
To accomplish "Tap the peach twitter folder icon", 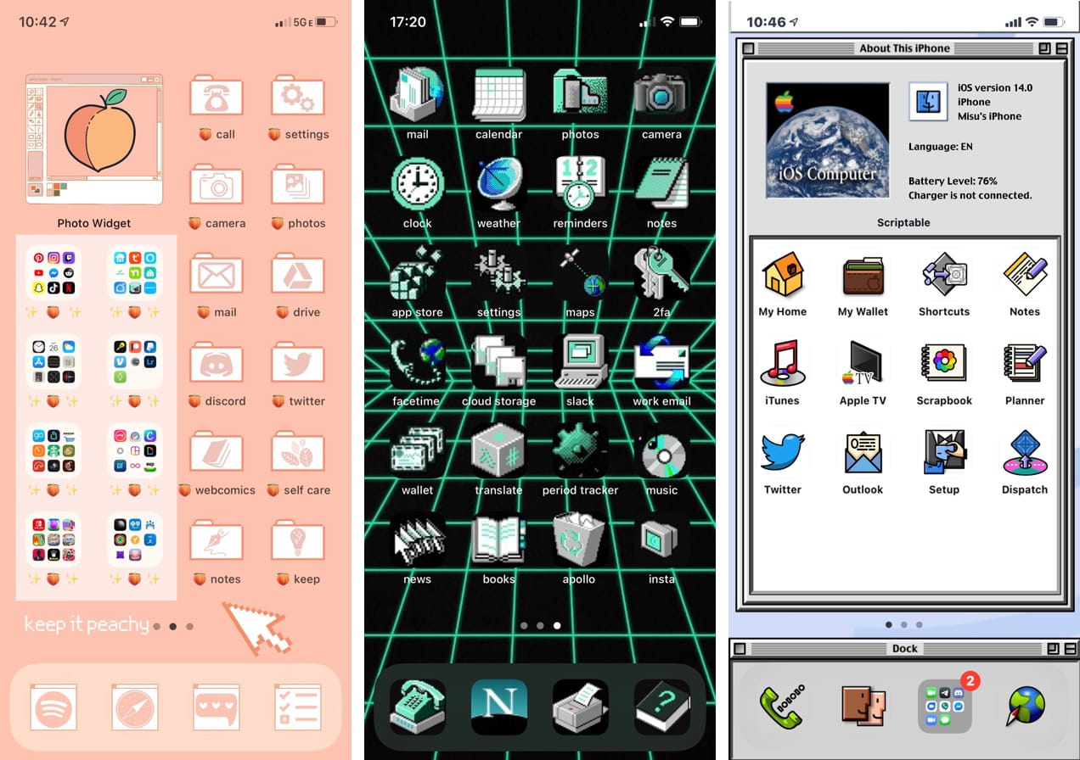I will [x=297, y=365].
